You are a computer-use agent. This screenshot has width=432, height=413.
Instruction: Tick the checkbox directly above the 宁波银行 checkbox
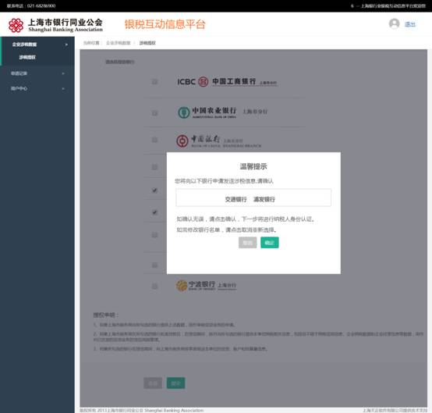[154, 265]
